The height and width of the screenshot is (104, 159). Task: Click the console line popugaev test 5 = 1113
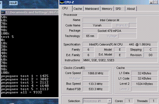pos(25,89)
